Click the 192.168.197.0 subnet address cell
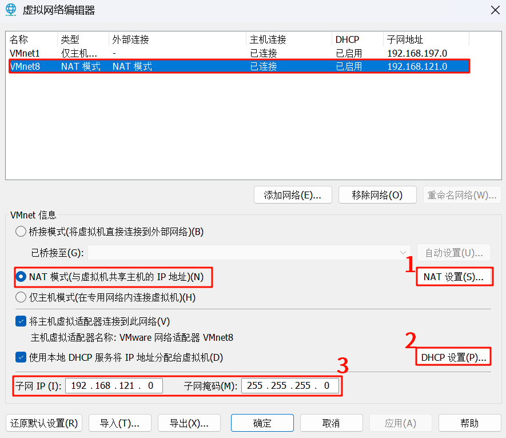 (417, 53)
